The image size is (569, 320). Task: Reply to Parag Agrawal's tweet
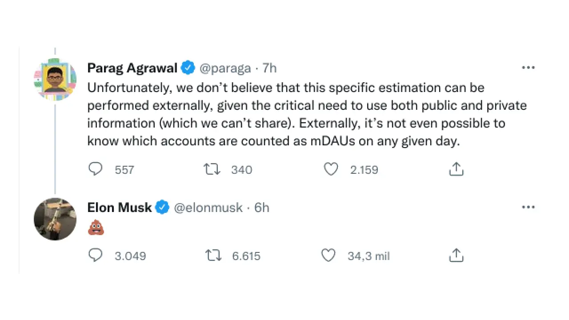96,169
